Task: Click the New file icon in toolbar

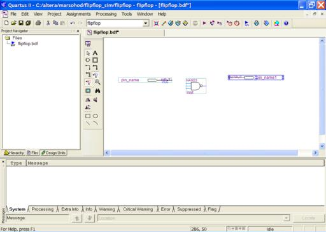Action: tap(6, 23)
